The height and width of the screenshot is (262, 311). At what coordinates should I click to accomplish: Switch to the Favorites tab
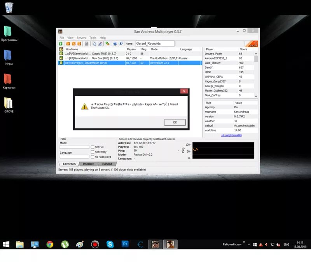pyautogui.click(x=69, y=164)
